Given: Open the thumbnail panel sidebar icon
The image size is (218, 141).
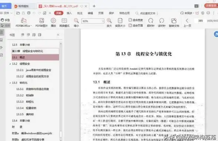Looking at the screenshot, I should coord(1,40).
